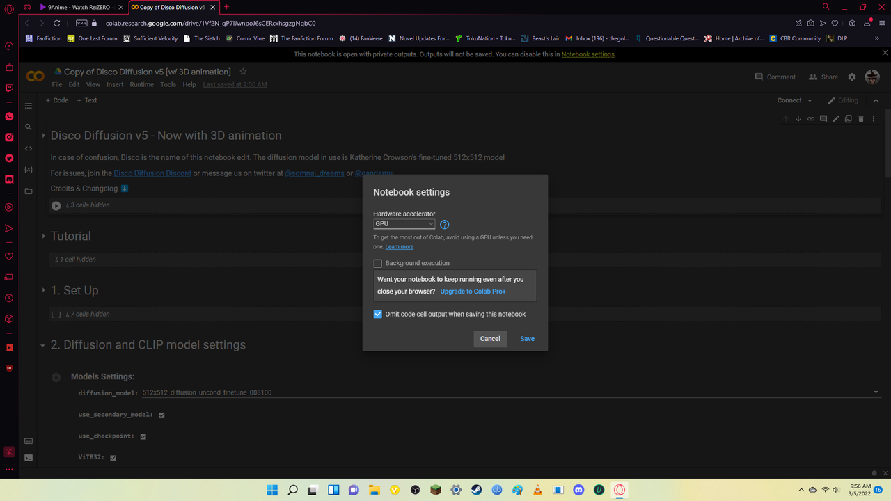Switch to the 9Anime browser tab

coord(80,7)
